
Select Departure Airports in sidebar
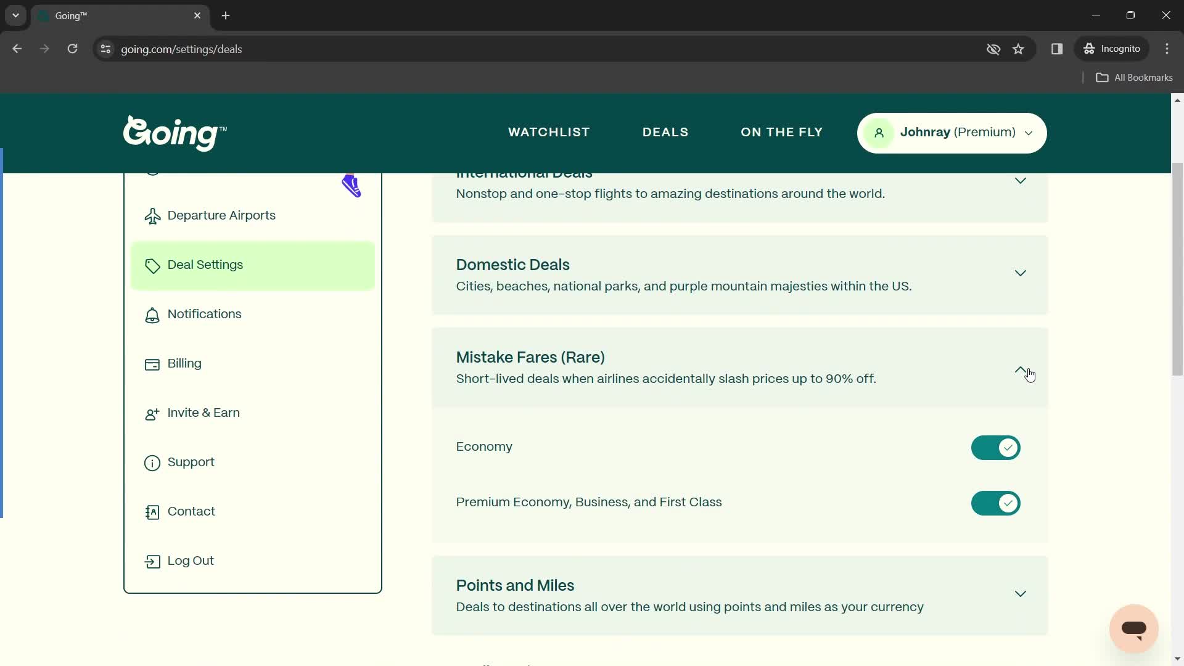click(x=253, y=216)
